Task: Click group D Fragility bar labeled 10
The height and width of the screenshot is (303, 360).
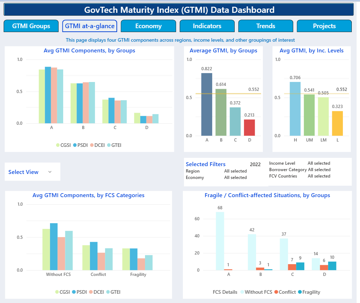Action: pos(332,266)
